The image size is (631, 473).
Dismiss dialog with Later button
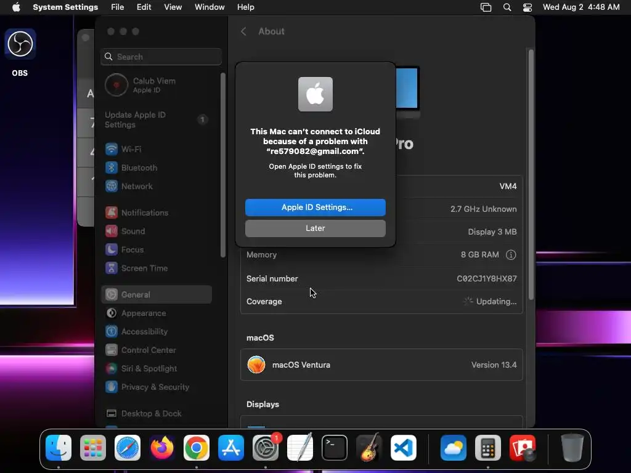pos(315,228)
